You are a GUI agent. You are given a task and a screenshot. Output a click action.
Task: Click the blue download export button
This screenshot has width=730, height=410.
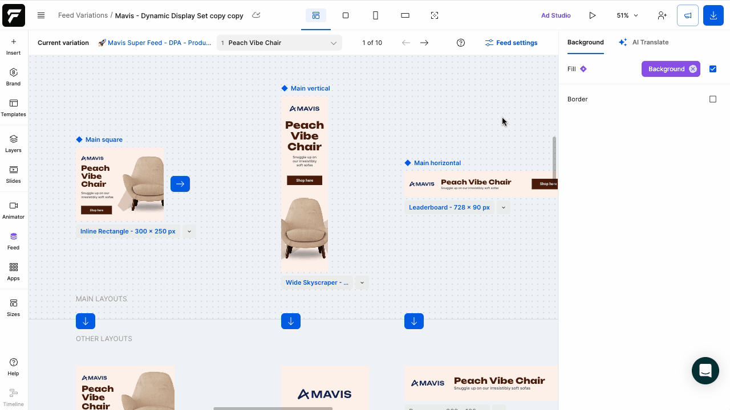pyautogui.click(x=713, y=15)
